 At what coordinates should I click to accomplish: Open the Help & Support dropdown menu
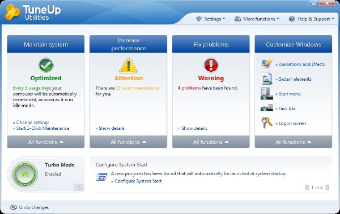(x=311, y=19)
